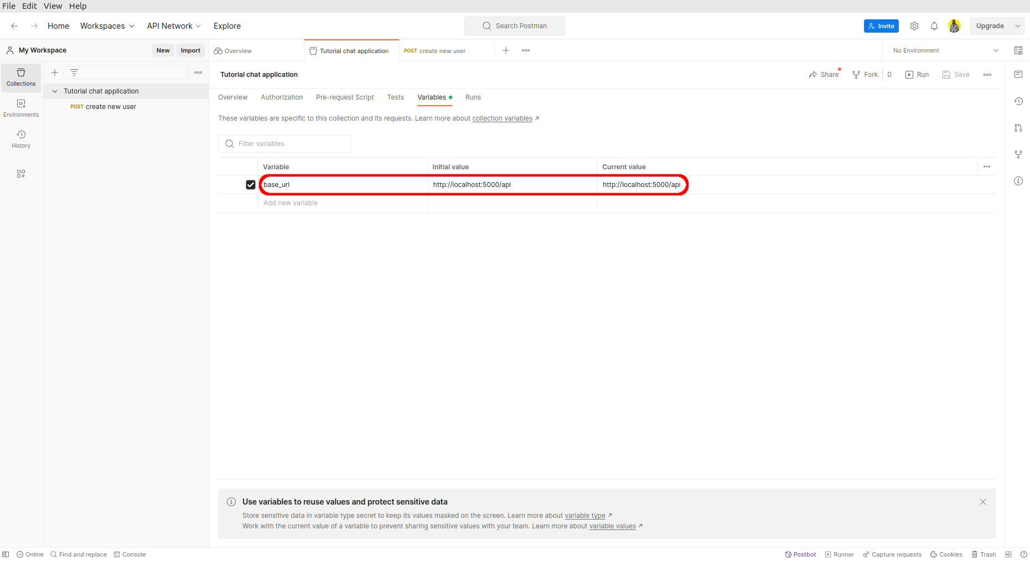Toggle the sidebar from status bar icon
Viewport: 1030px width, 561px height.
6,554
